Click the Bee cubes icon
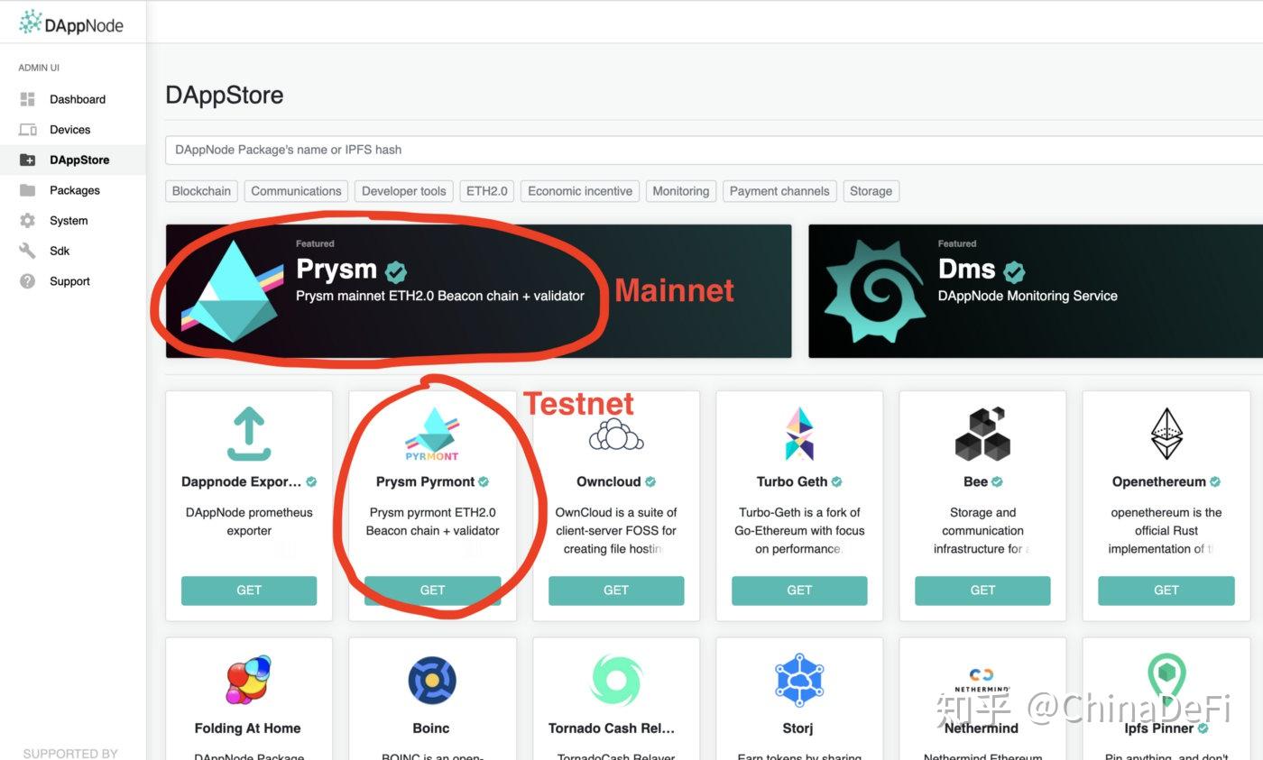Screen dimensions: 1263x760 coord(982,434)
